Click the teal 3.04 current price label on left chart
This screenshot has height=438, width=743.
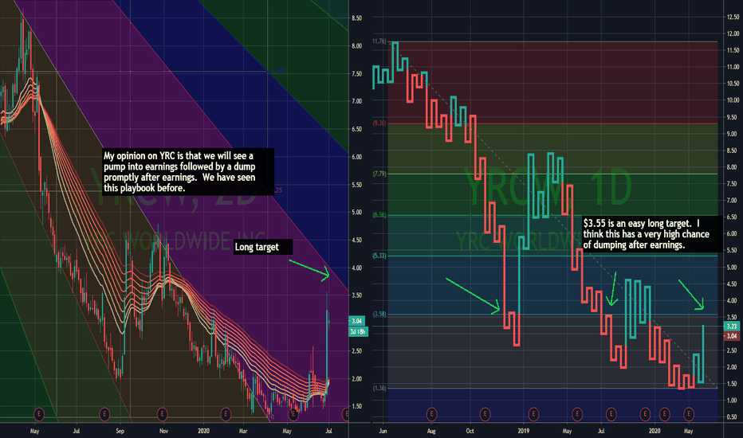coord(357,321)
